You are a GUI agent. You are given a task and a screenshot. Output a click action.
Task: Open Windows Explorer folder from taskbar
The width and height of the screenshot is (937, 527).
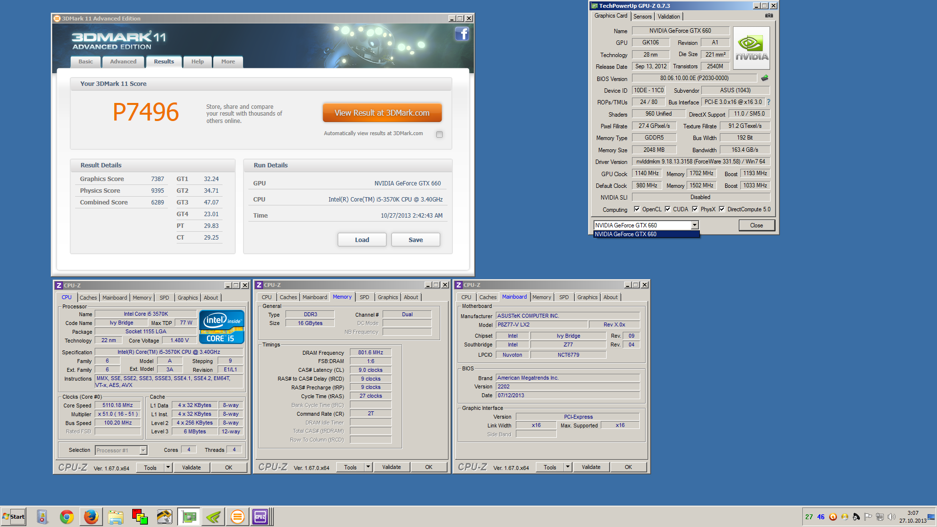[116, 517]
